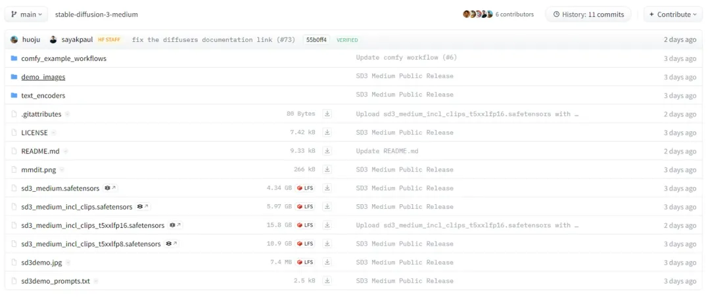Viewport: 710px width, 302px height.
Task: Open the "Update README.md" commit message
Action: coord(387,151)
